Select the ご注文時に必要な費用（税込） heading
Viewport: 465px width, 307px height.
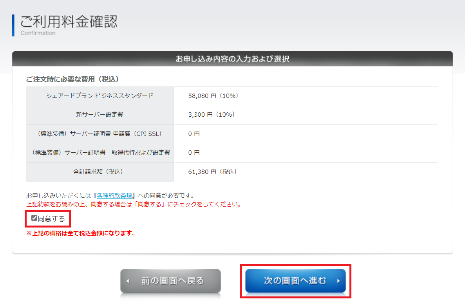(x=72, y=79)
